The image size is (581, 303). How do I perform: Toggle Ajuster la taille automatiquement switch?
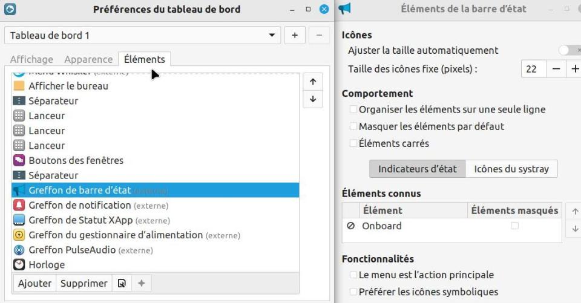click(x=570, y=50)
